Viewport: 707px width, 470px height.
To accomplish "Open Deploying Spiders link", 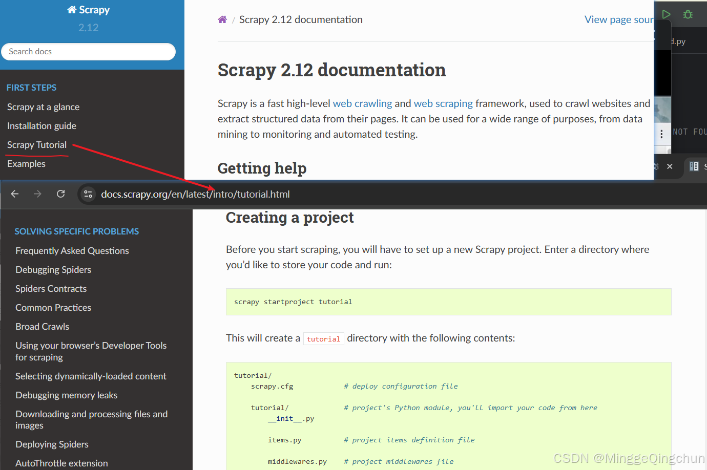I will pyautogui.click(x=52, y=444).
